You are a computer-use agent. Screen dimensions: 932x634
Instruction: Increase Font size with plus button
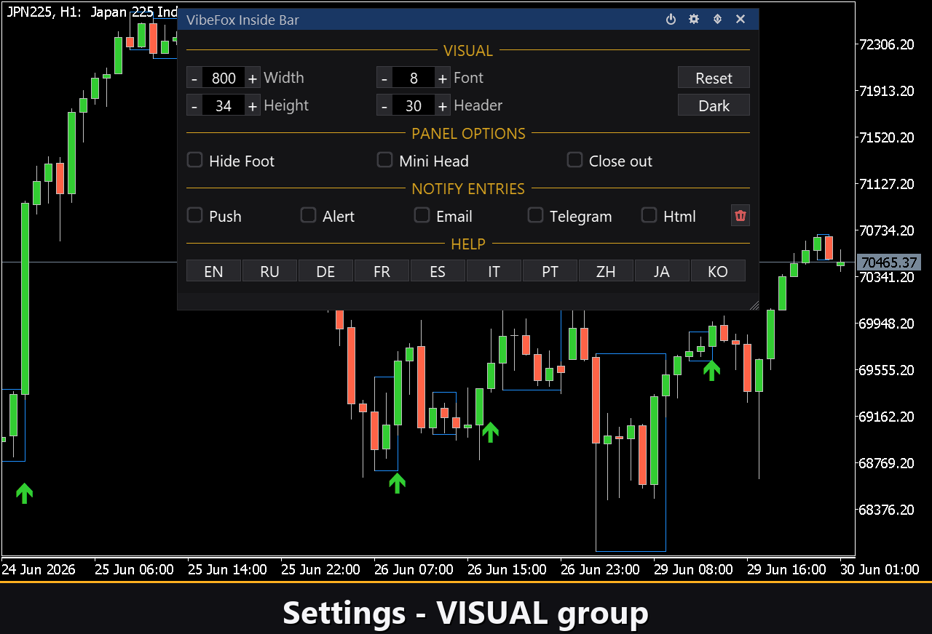click(442, 79)
